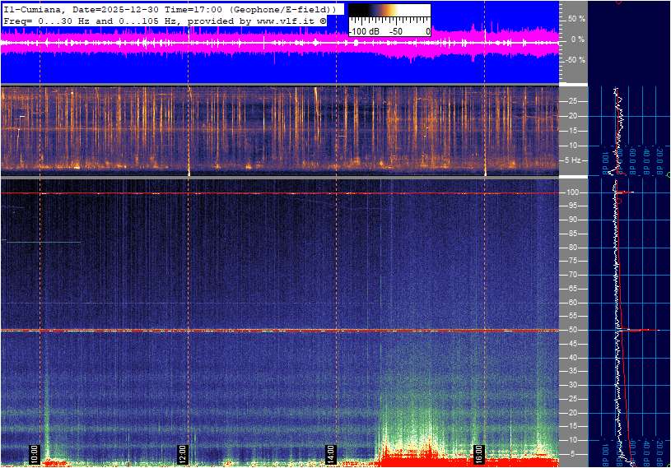Click the -50 % amplitude axis label
Screen dimensions: 671x468
576,60
